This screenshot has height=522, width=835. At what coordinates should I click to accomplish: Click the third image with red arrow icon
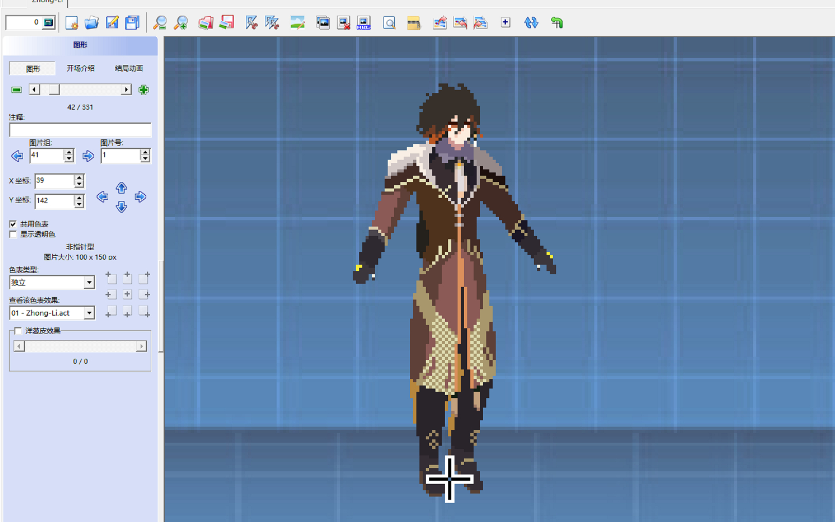pos(480,22)
